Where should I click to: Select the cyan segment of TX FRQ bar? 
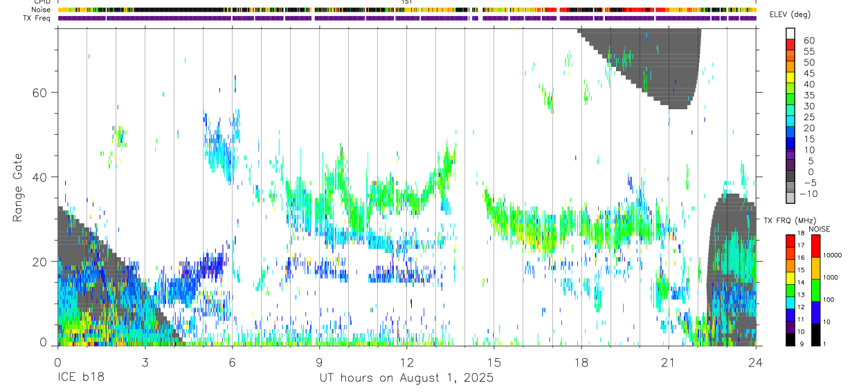(790, 304)
